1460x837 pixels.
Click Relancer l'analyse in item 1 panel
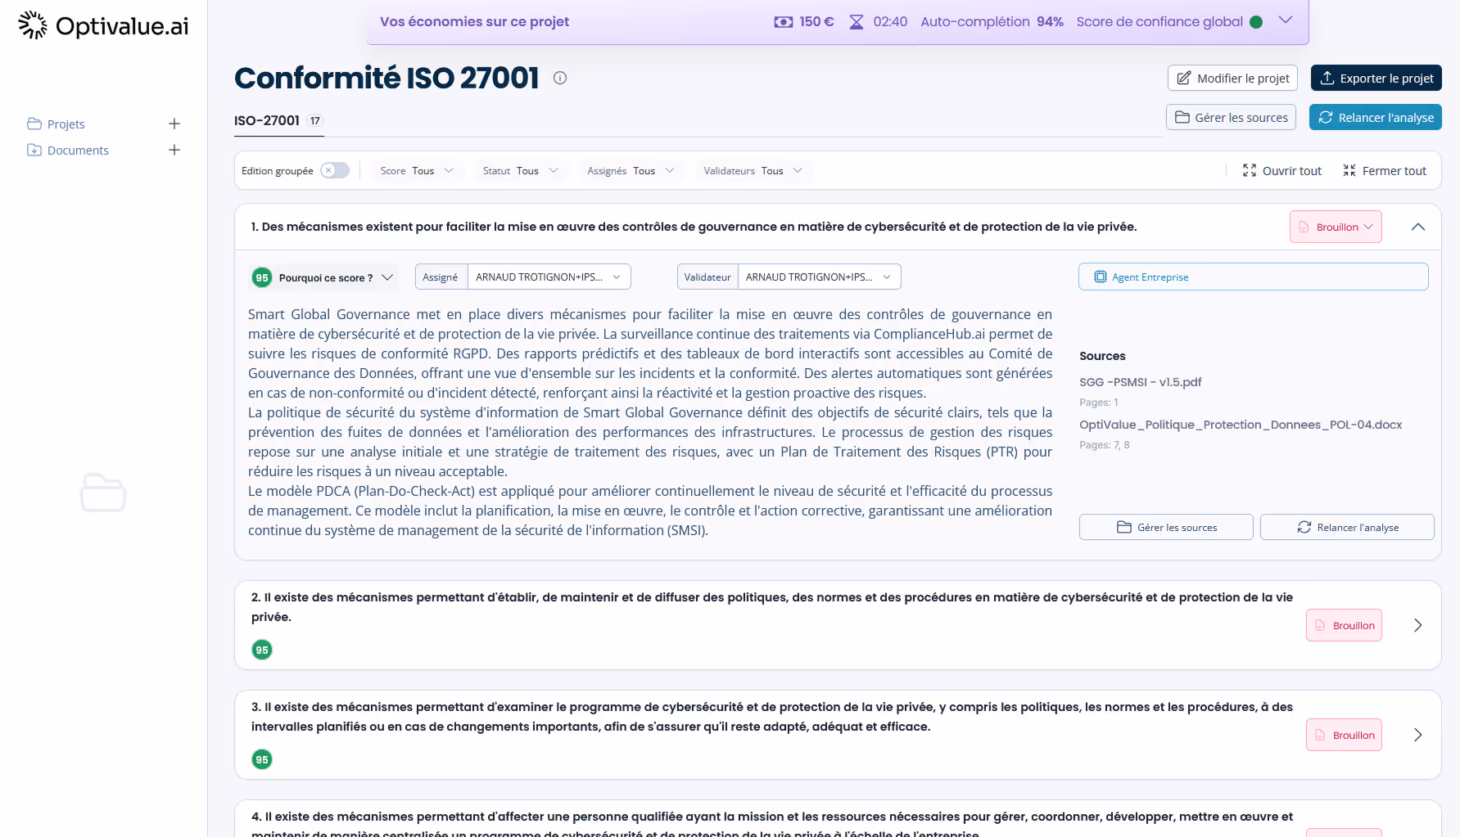point(1347,527)
